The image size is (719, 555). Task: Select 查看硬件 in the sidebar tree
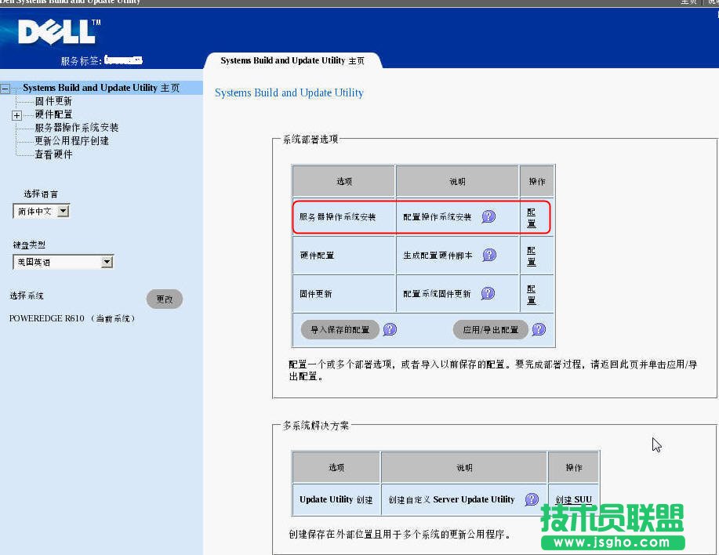53,153
